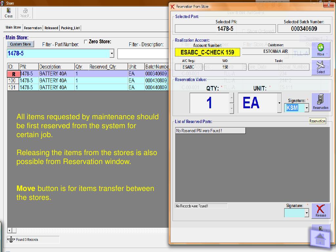Switch to the Main Store tab
The image size is (336, 252).
13,28
